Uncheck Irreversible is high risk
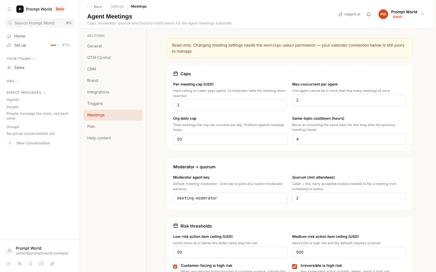This screenshot has height=272, width=436. point(295,266)
